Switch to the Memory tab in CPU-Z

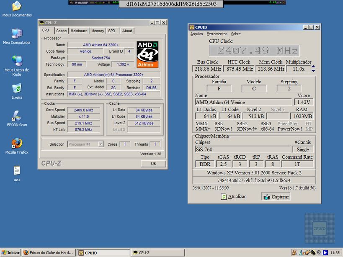tap(98, 31)
